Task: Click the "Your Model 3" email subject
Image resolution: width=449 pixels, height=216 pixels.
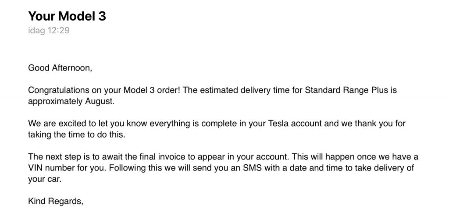Action: coord(67,16)
